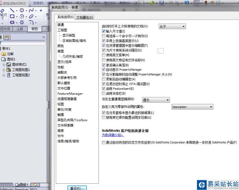Open the 提示 rebuild error dropdown
This screenshot has height=190, width=239.
tap(156, 100)
